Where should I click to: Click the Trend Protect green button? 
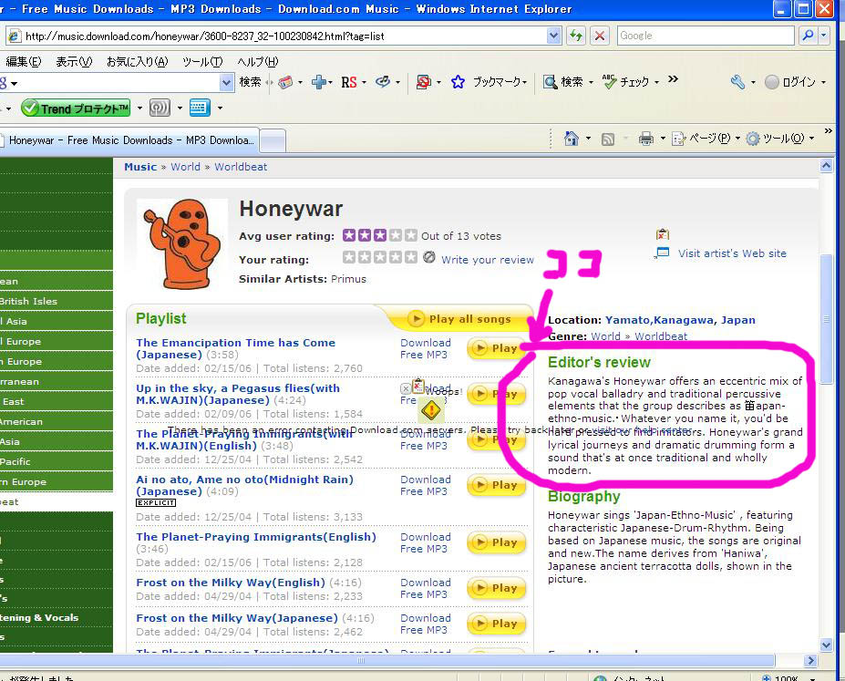pos(76,108)
